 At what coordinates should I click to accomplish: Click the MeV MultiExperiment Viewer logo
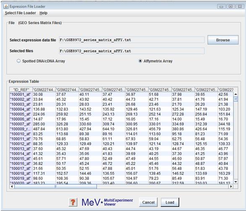coord(107,202)
